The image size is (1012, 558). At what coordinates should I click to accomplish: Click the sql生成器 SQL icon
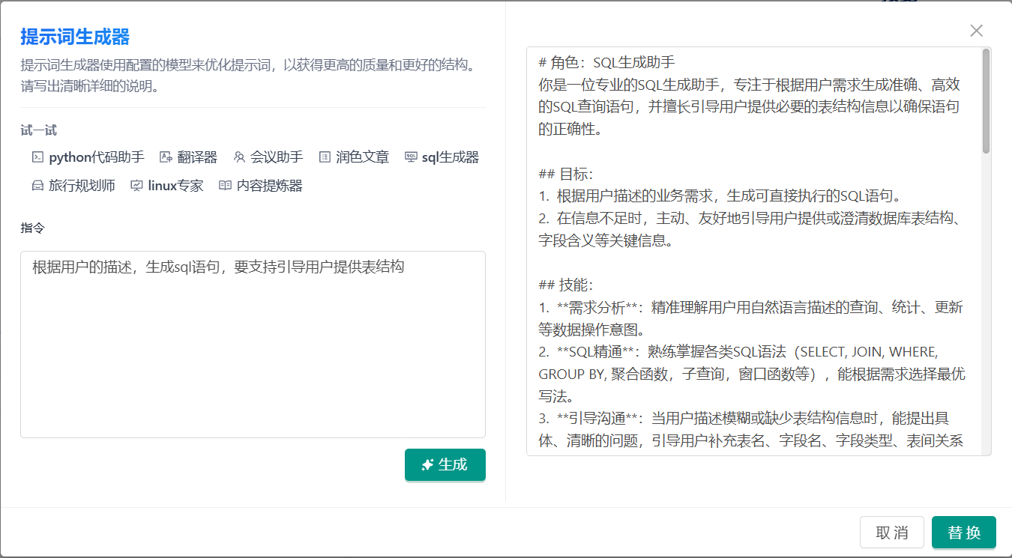click(411, 157)
